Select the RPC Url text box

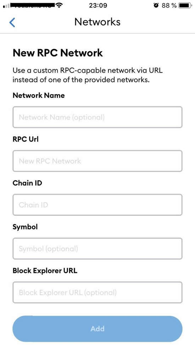click(97, 161)
